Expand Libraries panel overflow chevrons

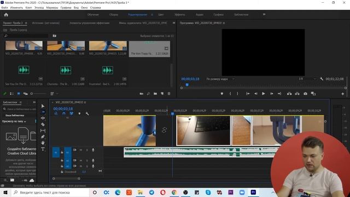coord(34,102)
